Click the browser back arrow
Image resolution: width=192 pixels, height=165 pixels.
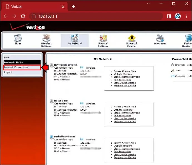coord(6,16)
